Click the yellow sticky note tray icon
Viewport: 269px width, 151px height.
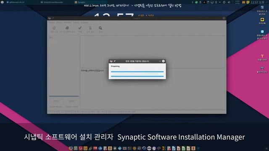(x=248, y=2)
